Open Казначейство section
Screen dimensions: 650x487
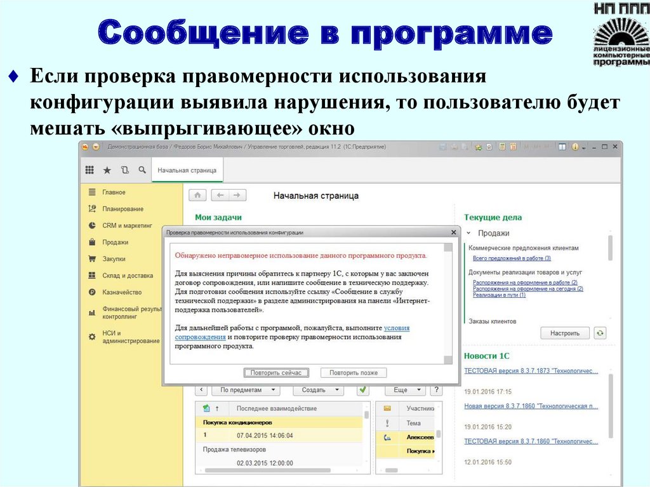pyautogui.click(x=122, y=292)
